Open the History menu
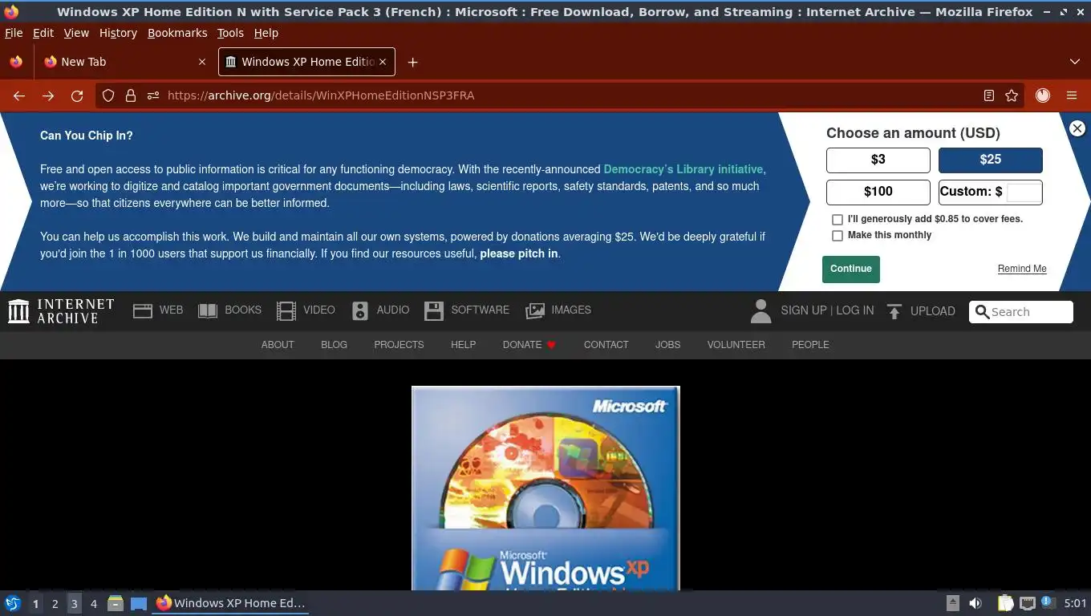 [x=118, y=33]
